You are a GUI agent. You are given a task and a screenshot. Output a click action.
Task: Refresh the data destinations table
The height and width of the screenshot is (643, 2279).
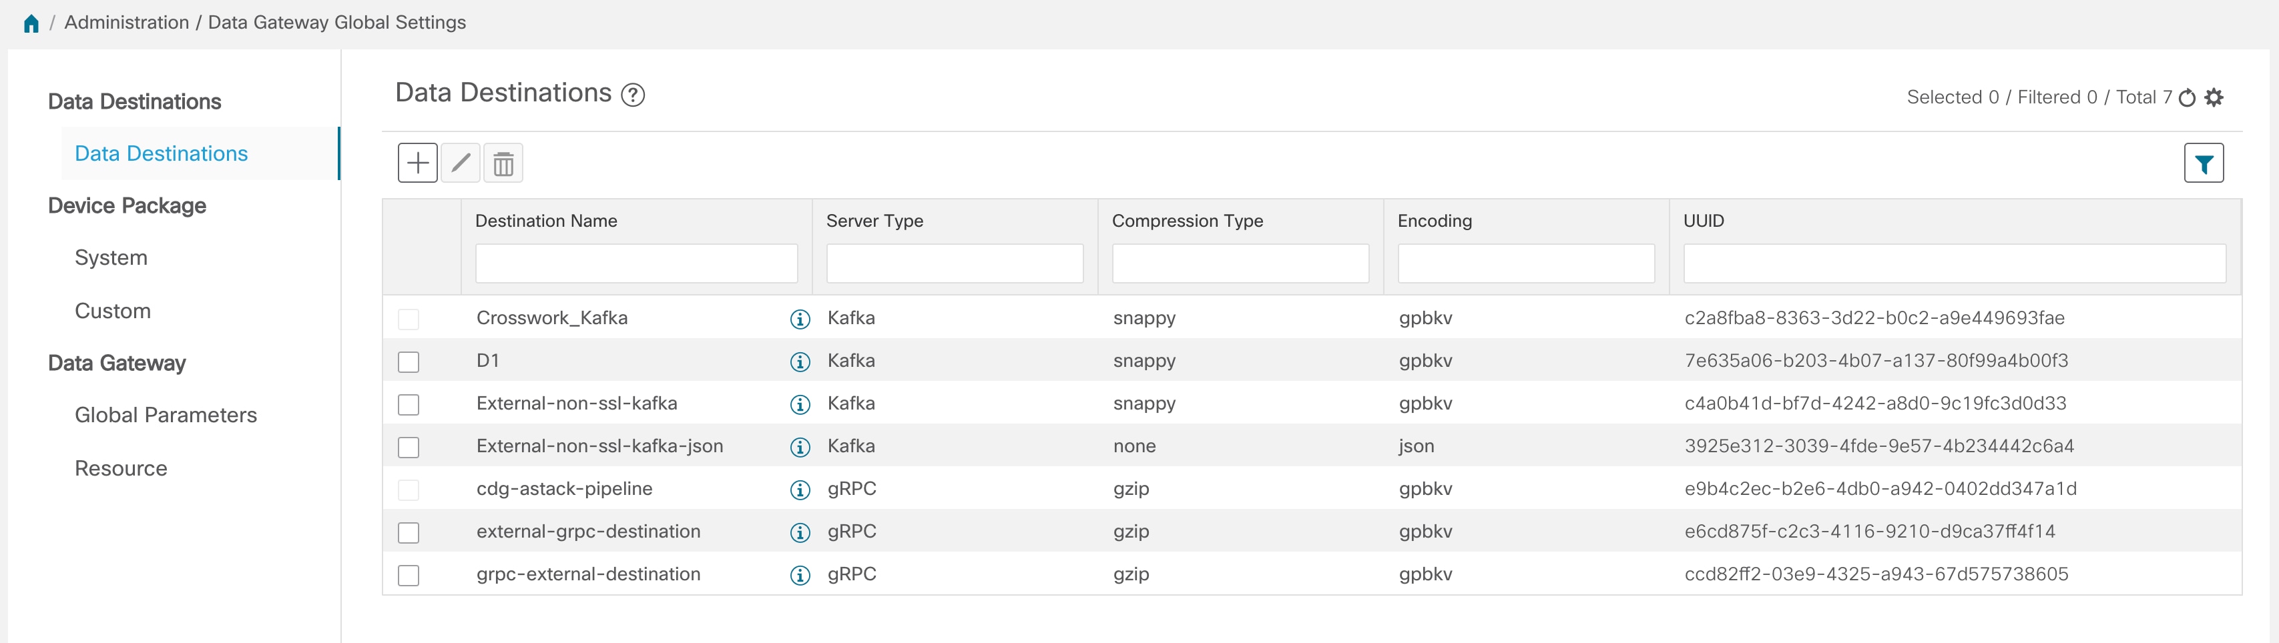click(2187, 97)
